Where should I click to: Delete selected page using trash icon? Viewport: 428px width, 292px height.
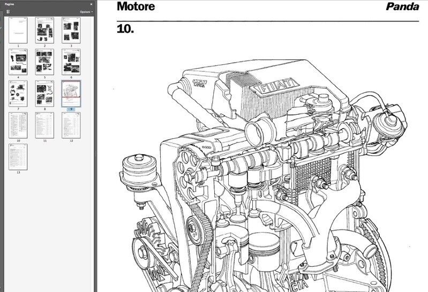(8, 11)
